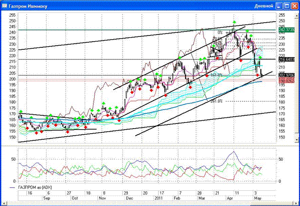The image size is (300, 206).
Task: Click the chart window icon in title bar
Action: 4,6
